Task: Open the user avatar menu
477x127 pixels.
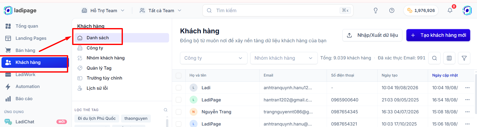Action: (x=467, y=10)
